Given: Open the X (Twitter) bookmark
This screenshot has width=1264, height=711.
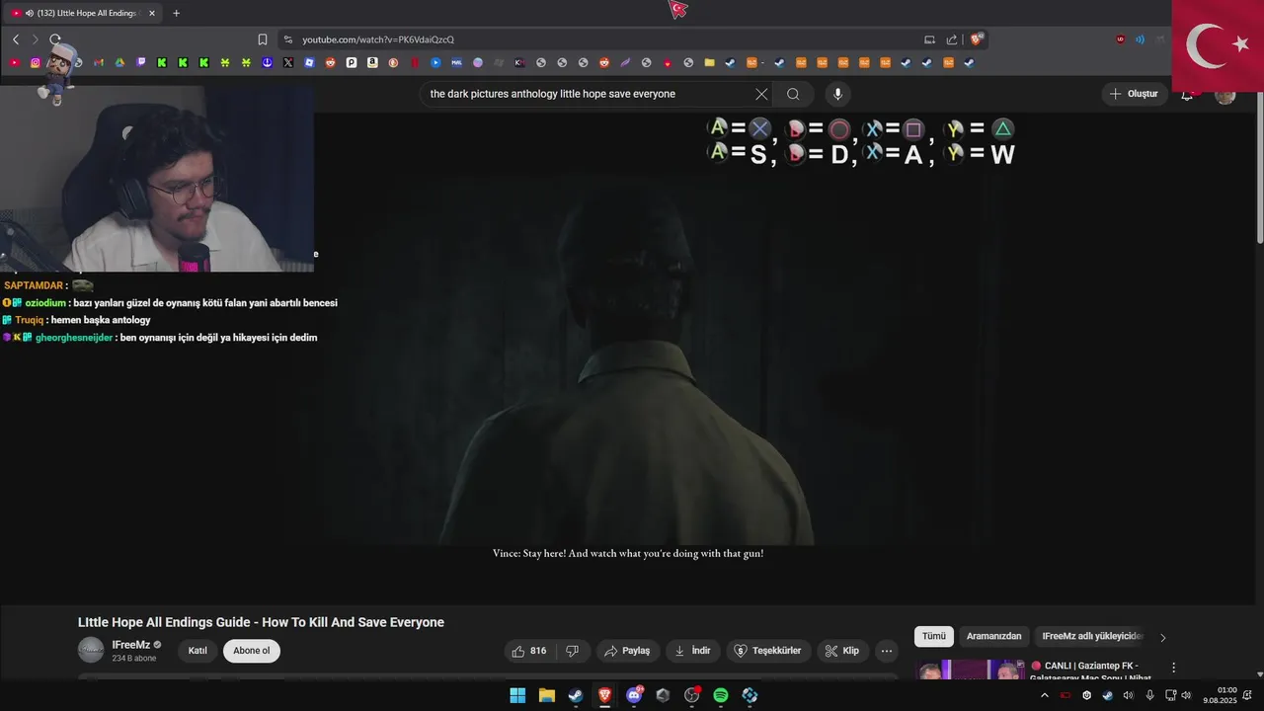Looking at the screenshot, I should (288, 62).
